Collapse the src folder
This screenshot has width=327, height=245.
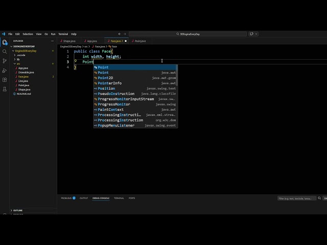point(18,64)
